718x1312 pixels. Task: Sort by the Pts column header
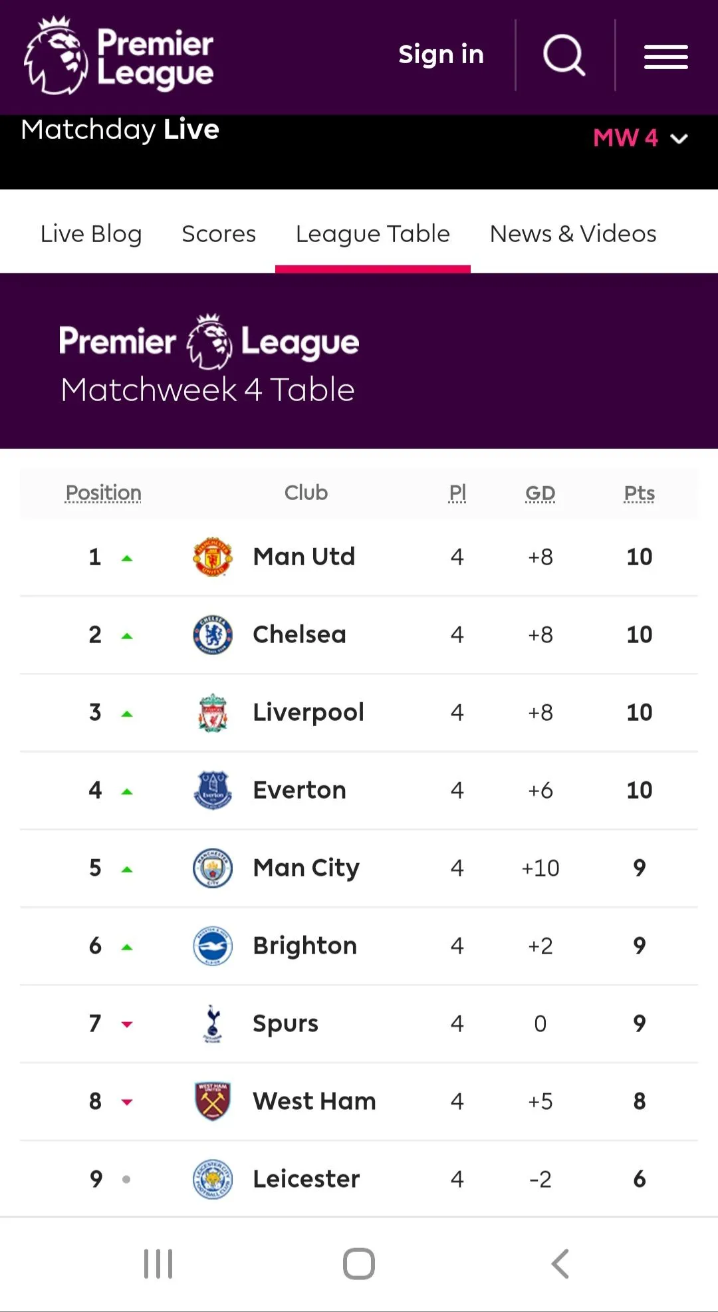click(639, 493)
